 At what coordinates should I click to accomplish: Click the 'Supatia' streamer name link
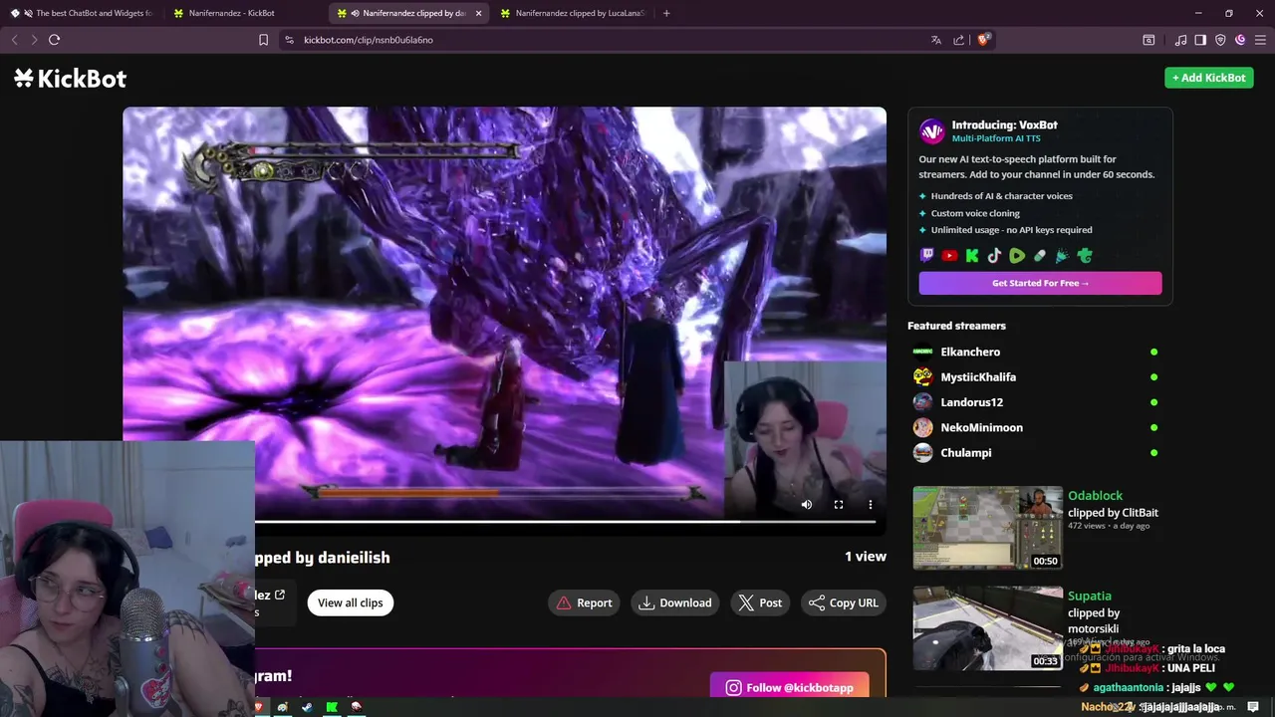[x=1089, y=596]
